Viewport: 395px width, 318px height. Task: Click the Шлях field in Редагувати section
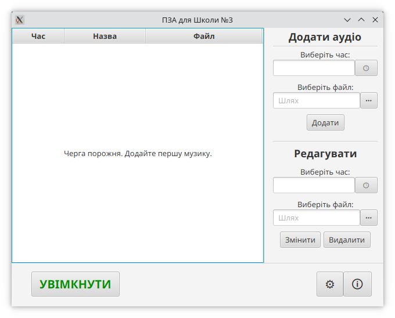317,218
